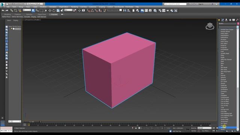Open the Render Setup icon
The height and width of the screenshot is (135, 240).
coord(160,10)
